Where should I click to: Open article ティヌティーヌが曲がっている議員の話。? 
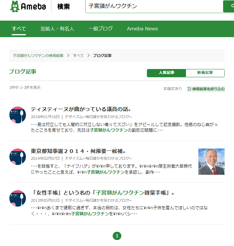pos(81,109)
